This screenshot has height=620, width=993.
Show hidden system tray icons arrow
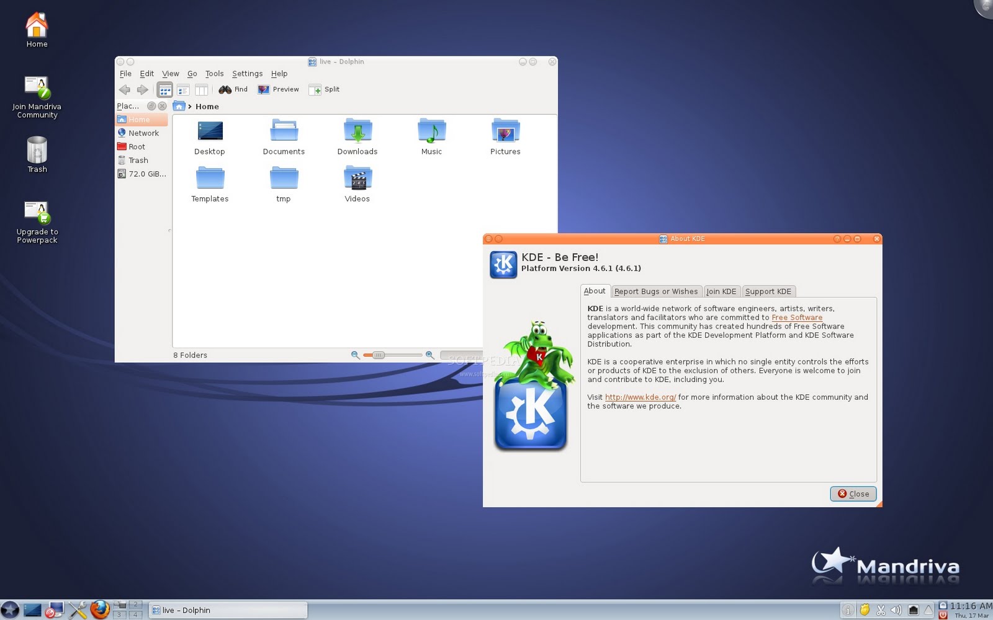click(928, 611)
